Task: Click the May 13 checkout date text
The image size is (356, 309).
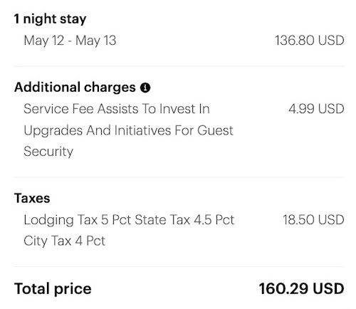Action: click(x=96, y=41)
